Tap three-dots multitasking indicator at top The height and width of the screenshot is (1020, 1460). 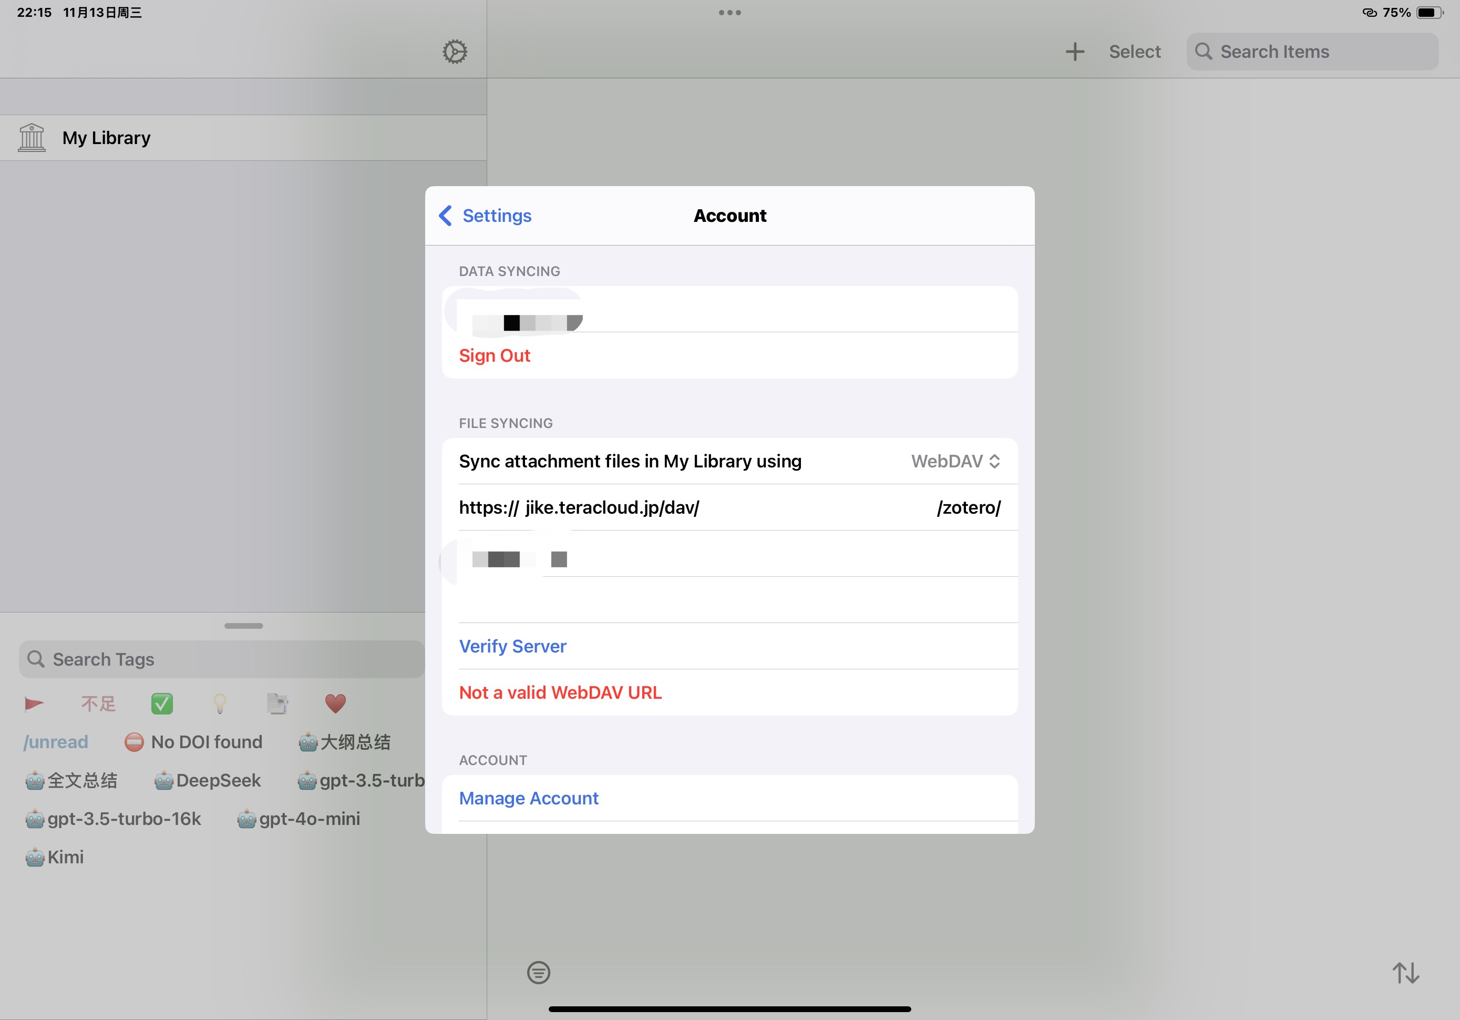(729, 13)
